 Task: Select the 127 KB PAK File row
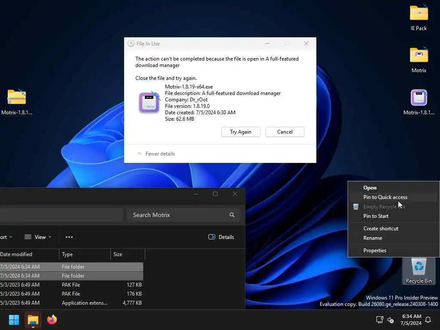click(72, 285)
